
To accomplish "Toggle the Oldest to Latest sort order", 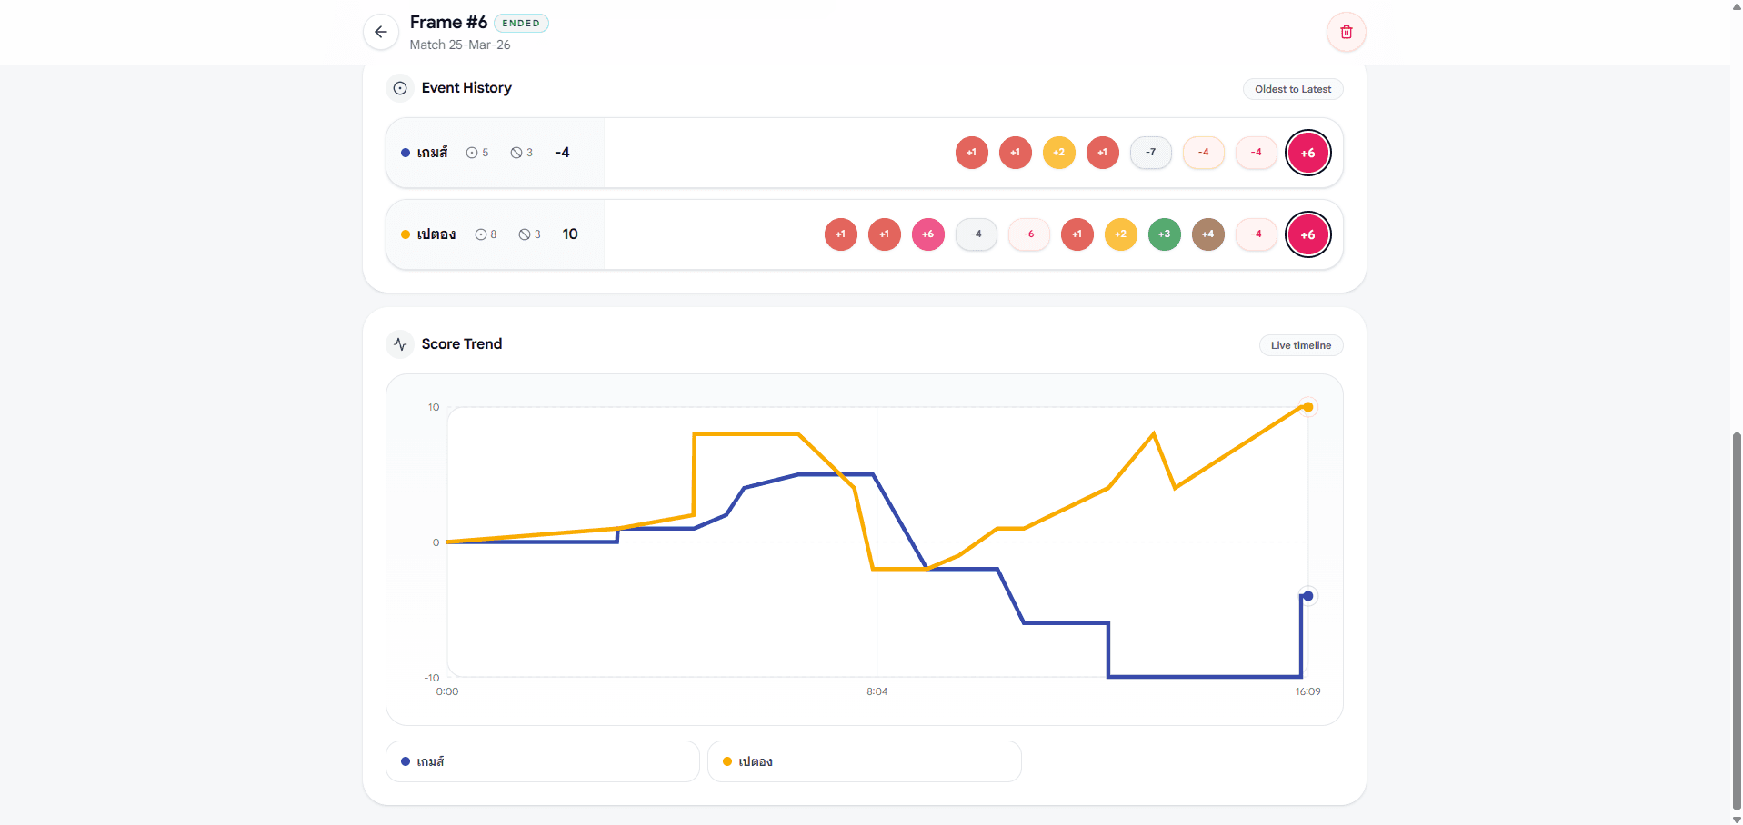I will 1292,89.
